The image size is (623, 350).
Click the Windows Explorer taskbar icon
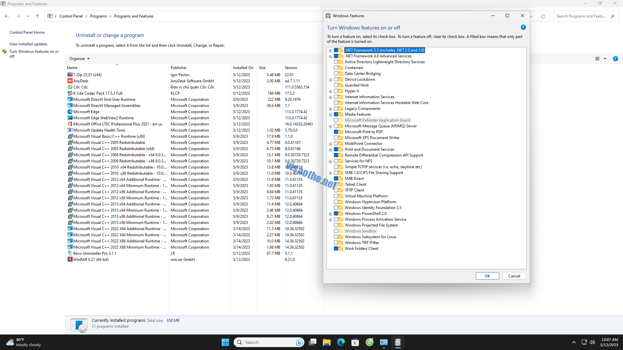click(327, 342)
